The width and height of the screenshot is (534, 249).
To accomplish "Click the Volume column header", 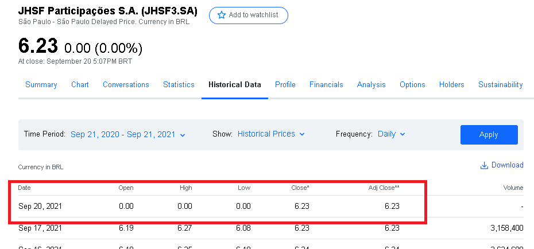I will pos(513,188).
